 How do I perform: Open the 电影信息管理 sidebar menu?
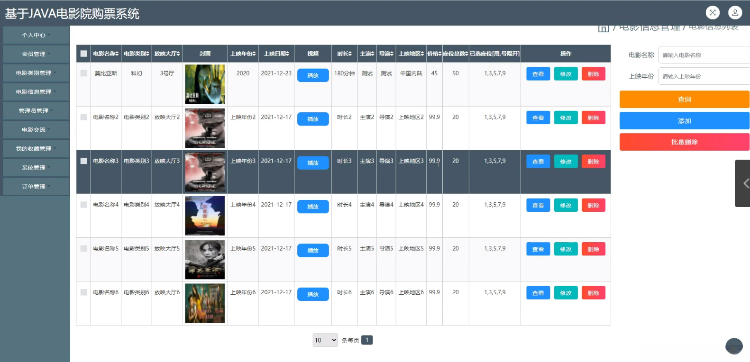pyautogui.click(x=36, y=92)
